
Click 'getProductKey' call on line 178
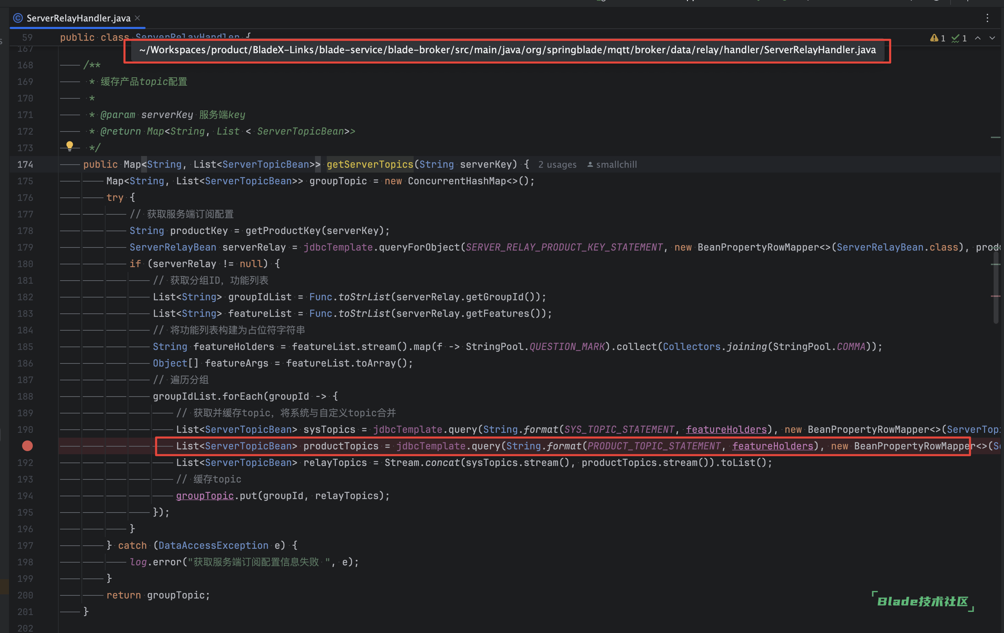pyautogui.click(x=283, y=231)
